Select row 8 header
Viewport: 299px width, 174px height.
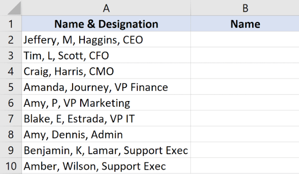pos(11,134)
